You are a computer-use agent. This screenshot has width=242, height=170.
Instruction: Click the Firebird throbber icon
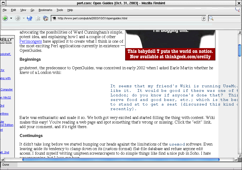[x=237, y=10]
